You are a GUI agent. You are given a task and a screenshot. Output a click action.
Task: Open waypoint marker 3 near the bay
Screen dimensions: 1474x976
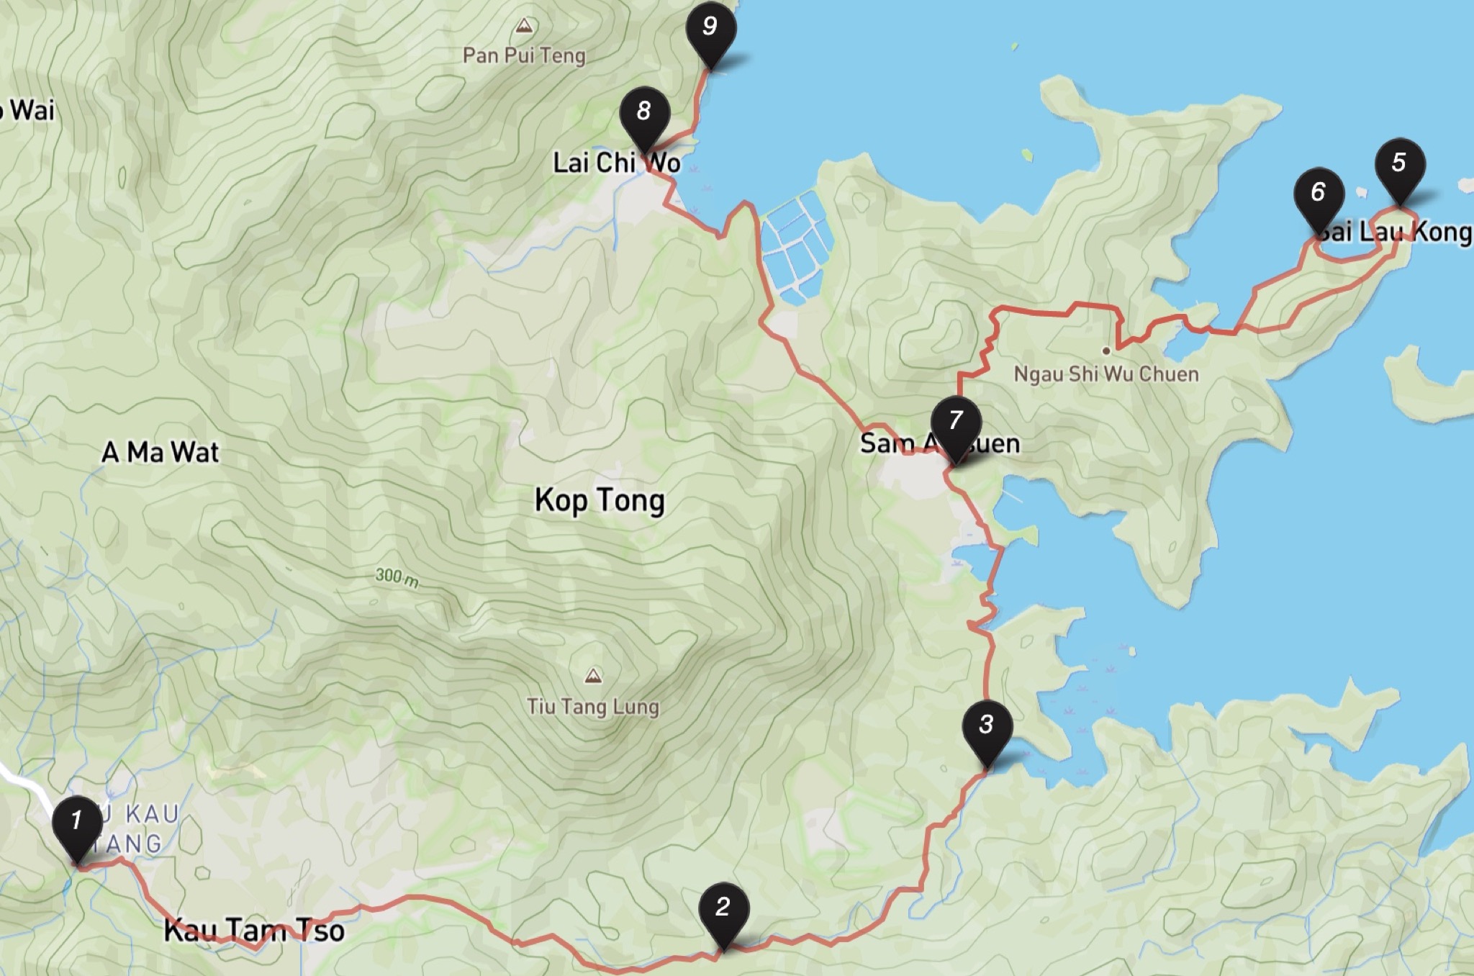pos(987,731)
